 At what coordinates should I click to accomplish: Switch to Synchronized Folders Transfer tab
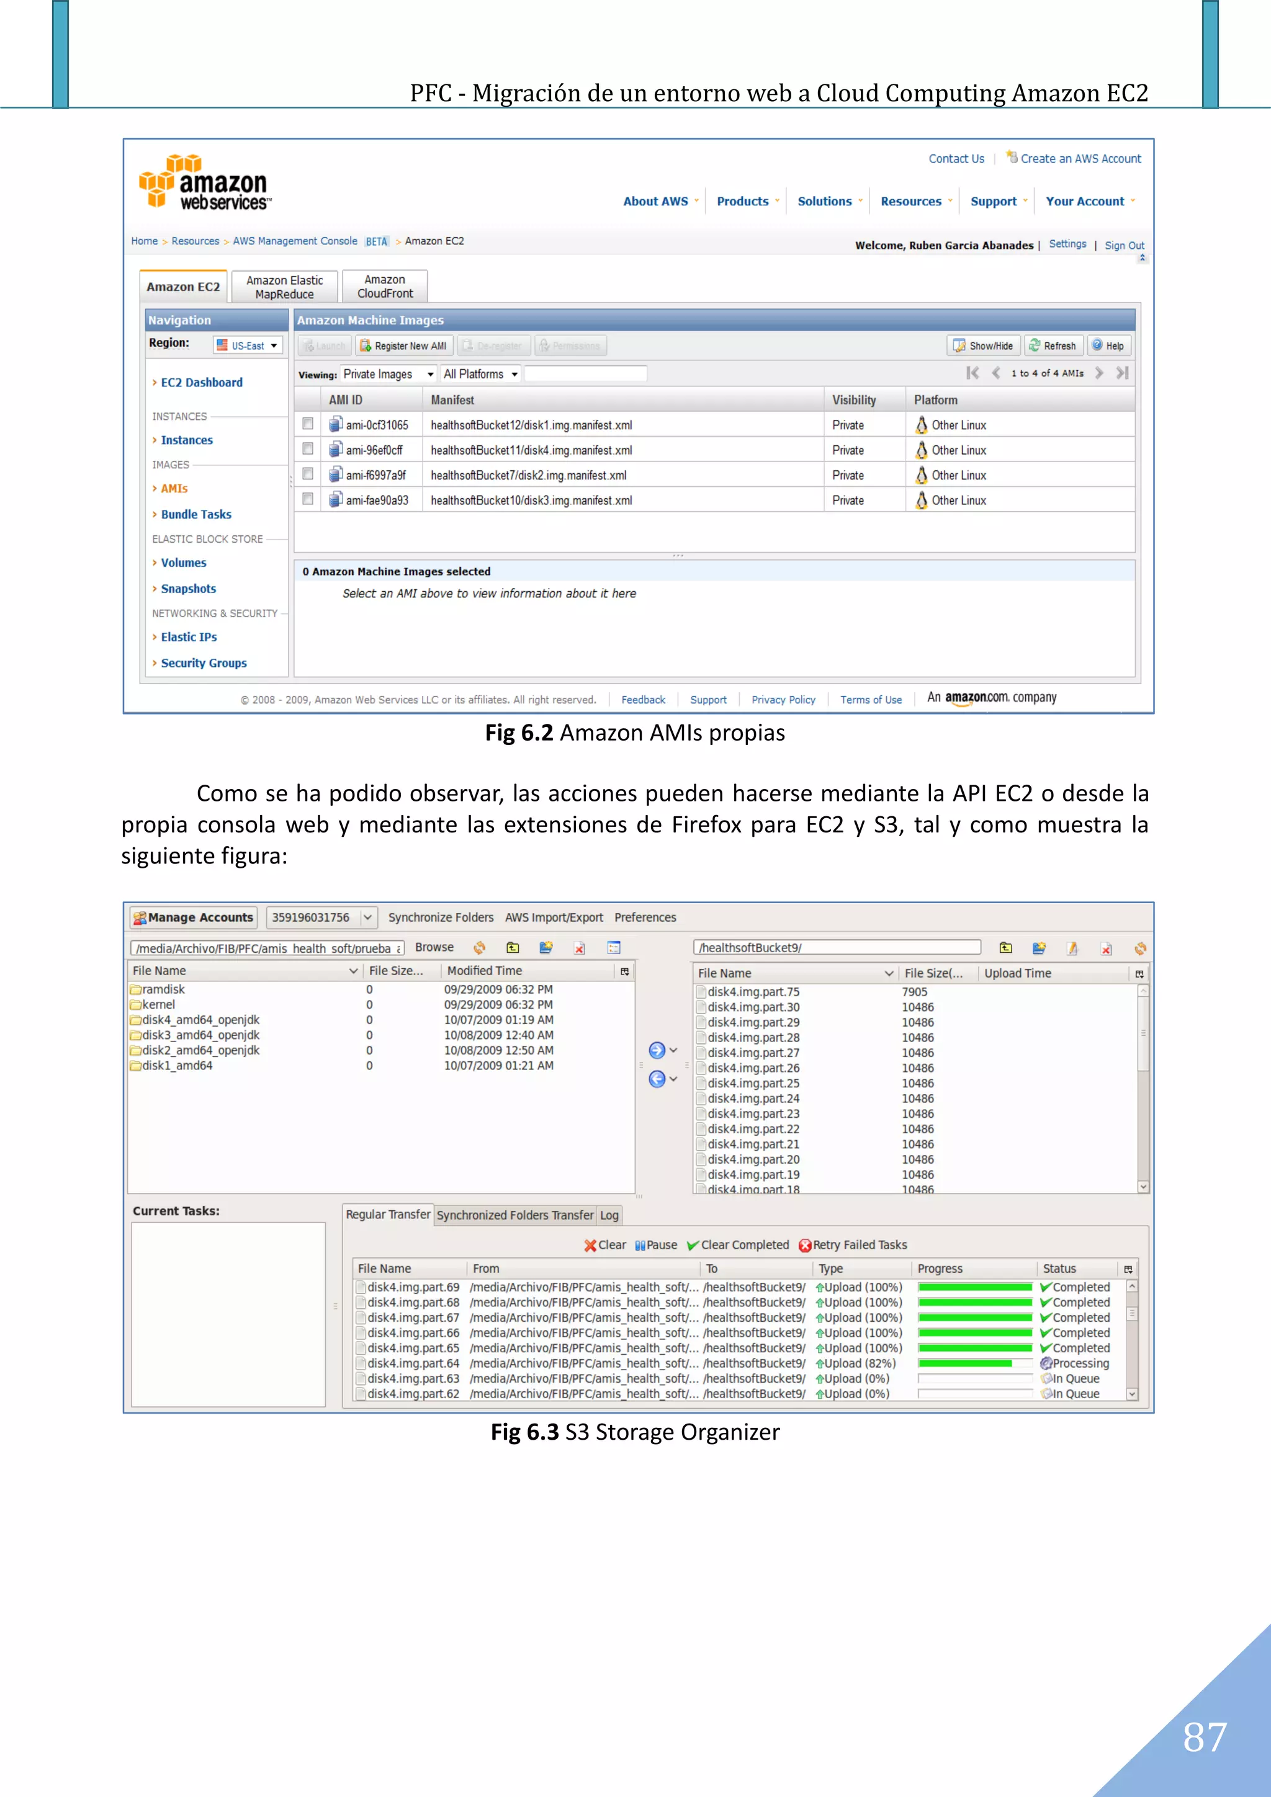tap(515, 1216)
